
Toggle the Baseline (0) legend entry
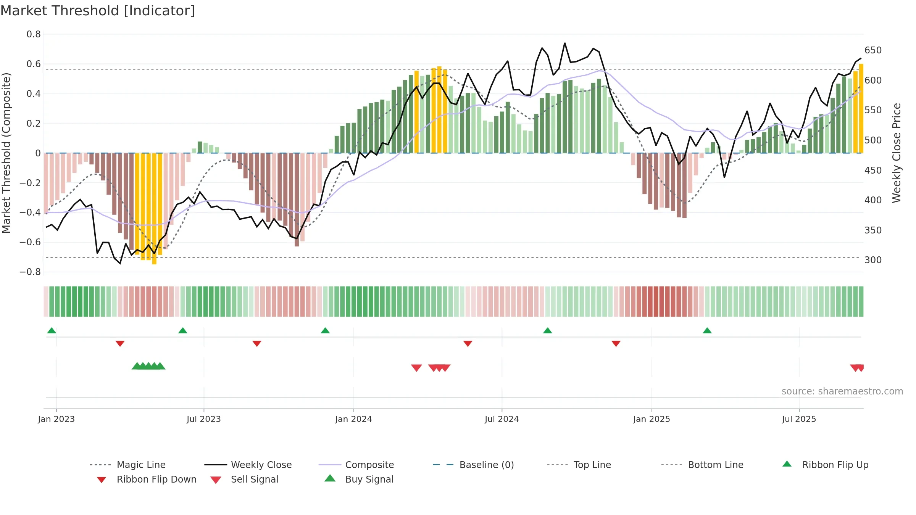pos(473,465)
